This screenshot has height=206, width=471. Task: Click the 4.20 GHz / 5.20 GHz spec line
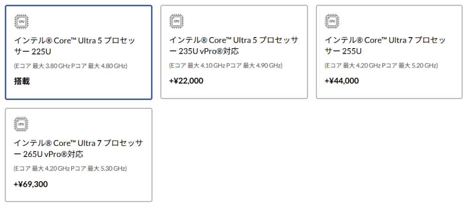pos(381,66)
